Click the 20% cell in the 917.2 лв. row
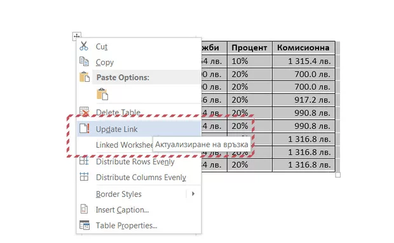Image resolution: width=394 pixels, height=243 pixels. pyautogui.click(x=250, y=100)
